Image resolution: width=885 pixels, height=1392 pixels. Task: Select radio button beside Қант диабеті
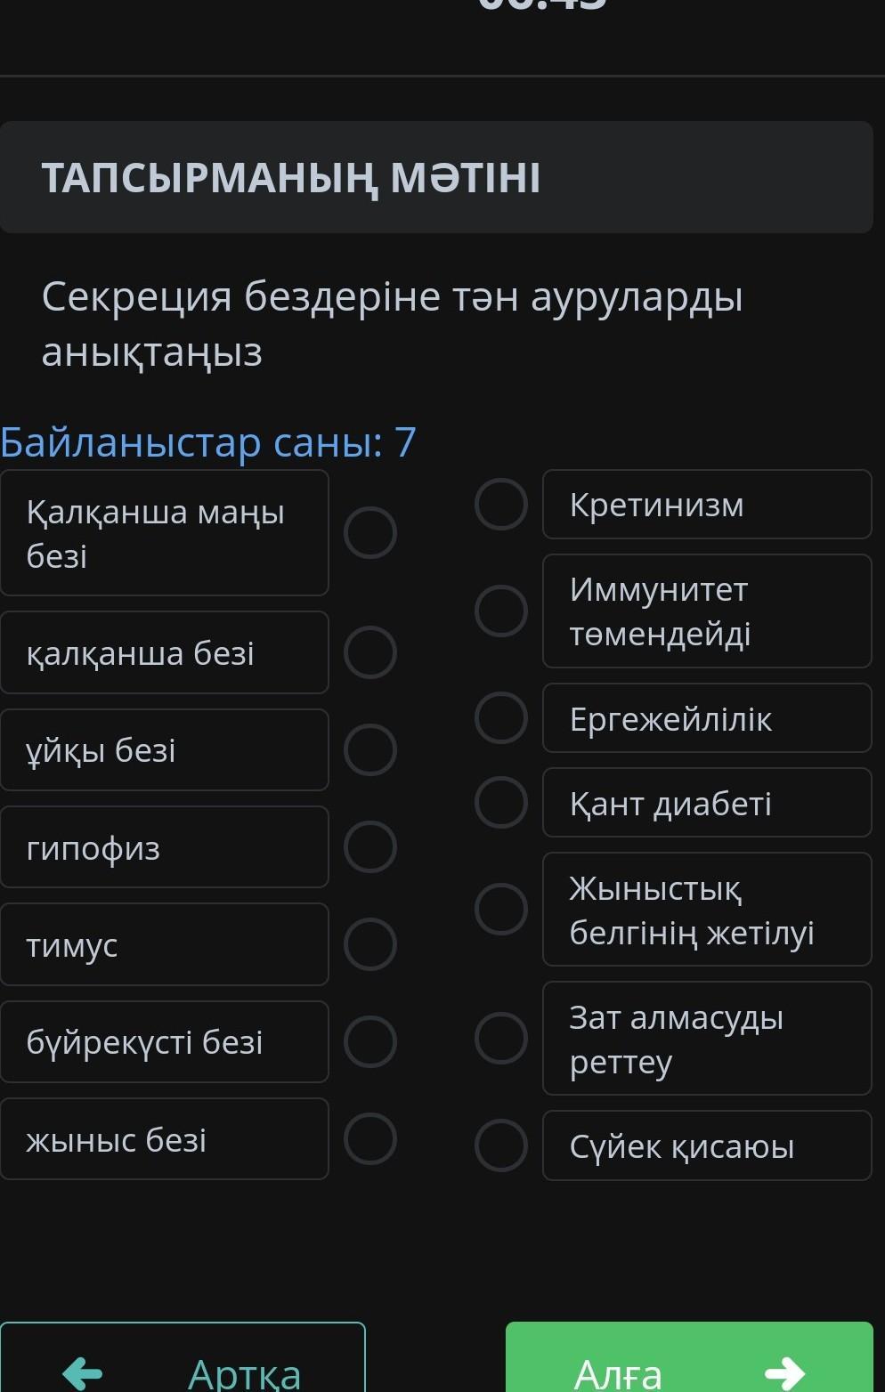click(501, 802)
